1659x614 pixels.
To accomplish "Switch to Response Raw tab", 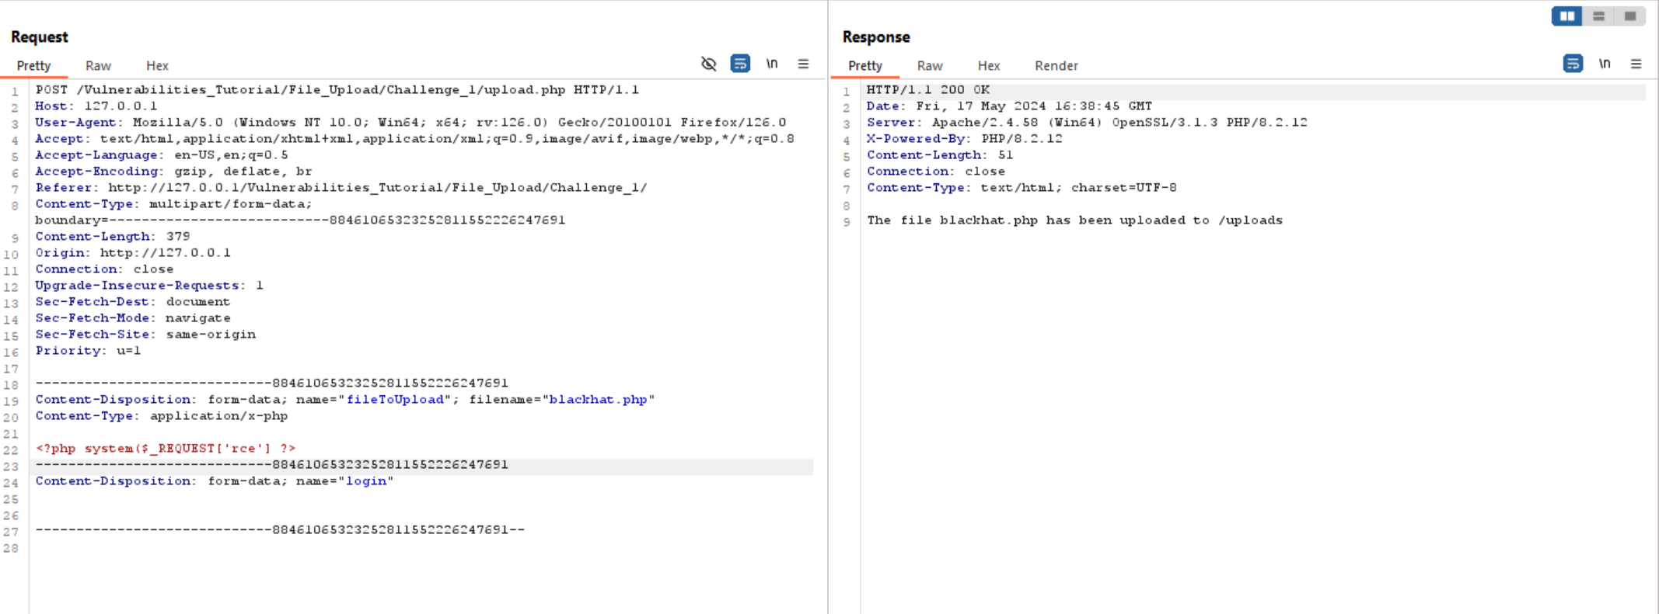I will tap(930, 66).
